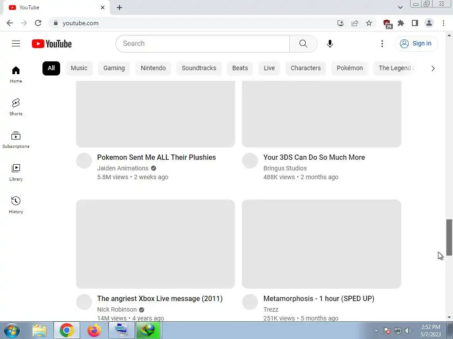Visit Bringus Studios channel name
Screen dimensions: 453x339
pyautogui.click(x=285, y=168)
